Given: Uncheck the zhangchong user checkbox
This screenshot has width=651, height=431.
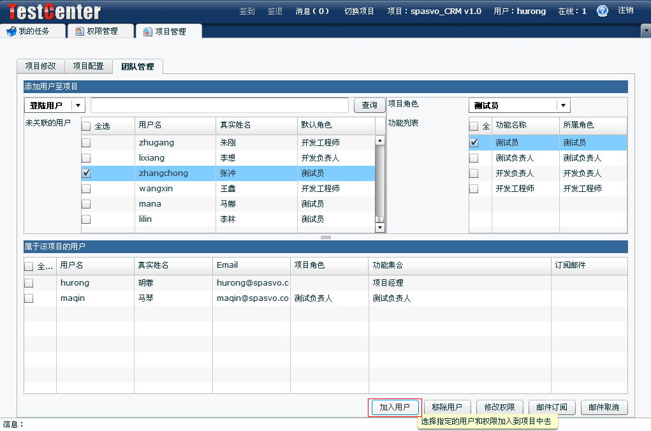Looking at the screenshot, I should [86, 173].
